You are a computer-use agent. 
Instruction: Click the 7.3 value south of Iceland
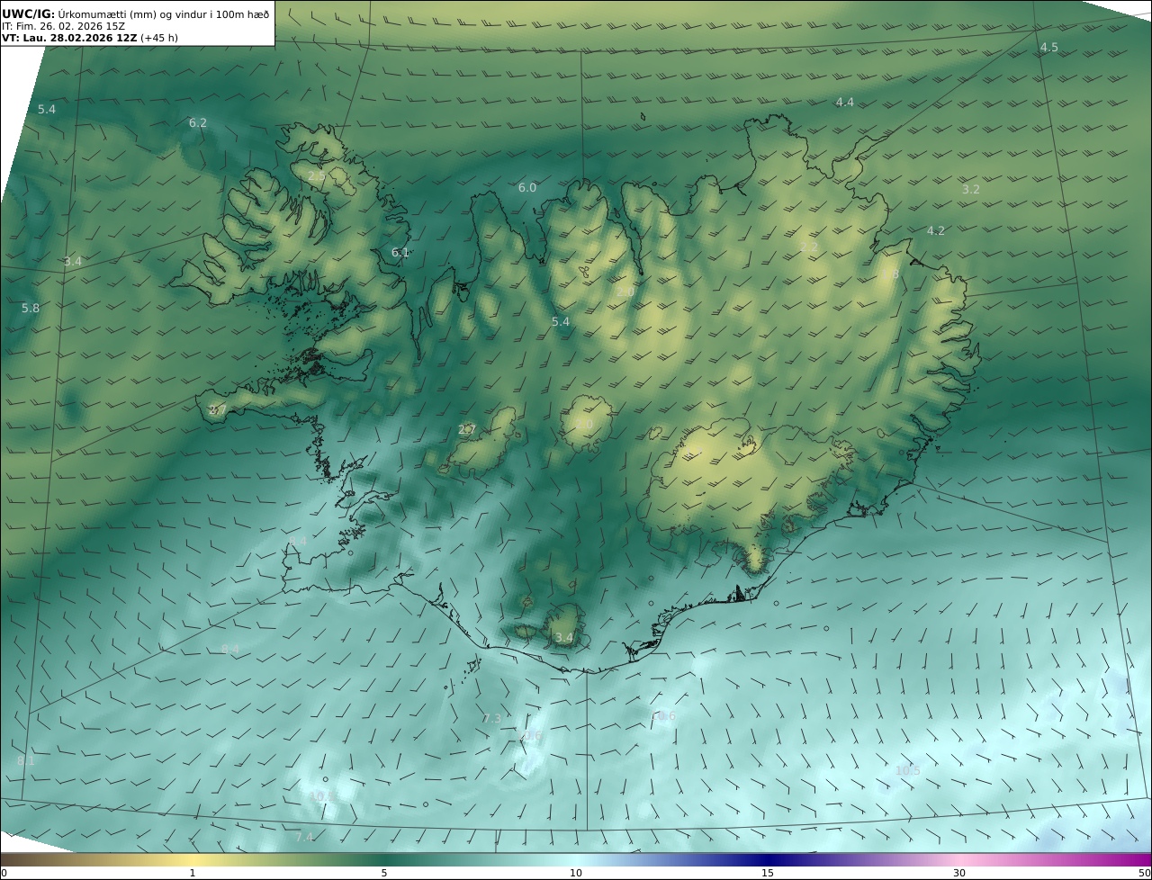pos(491,718)
